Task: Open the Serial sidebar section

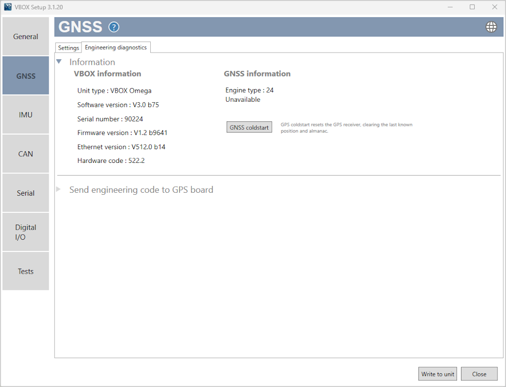Action: [x=26, y=193]
